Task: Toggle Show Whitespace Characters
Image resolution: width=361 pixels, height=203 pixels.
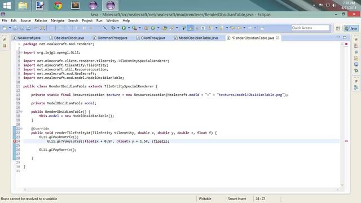Action: pos(203,28)
